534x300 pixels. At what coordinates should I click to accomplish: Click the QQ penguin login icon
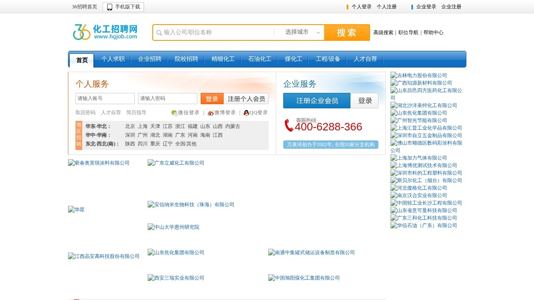coord(246,113)
